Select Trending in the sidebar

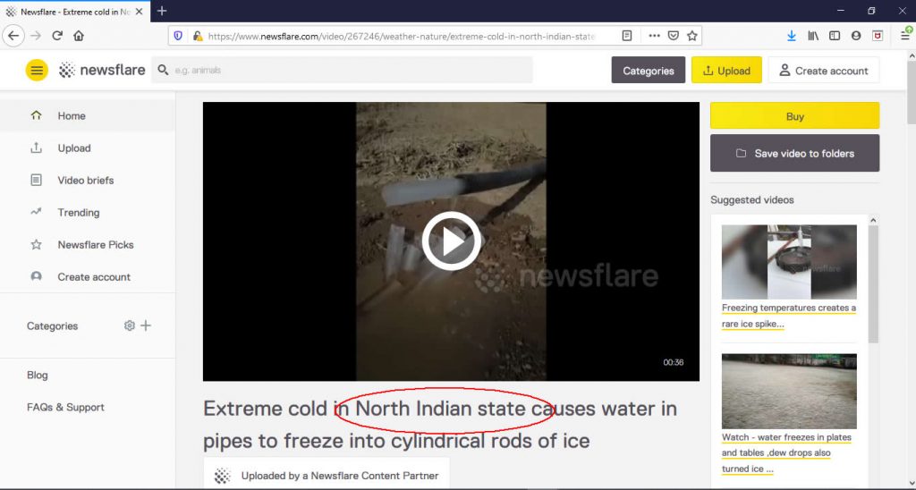pyautogui.click(x=79, y=213)
